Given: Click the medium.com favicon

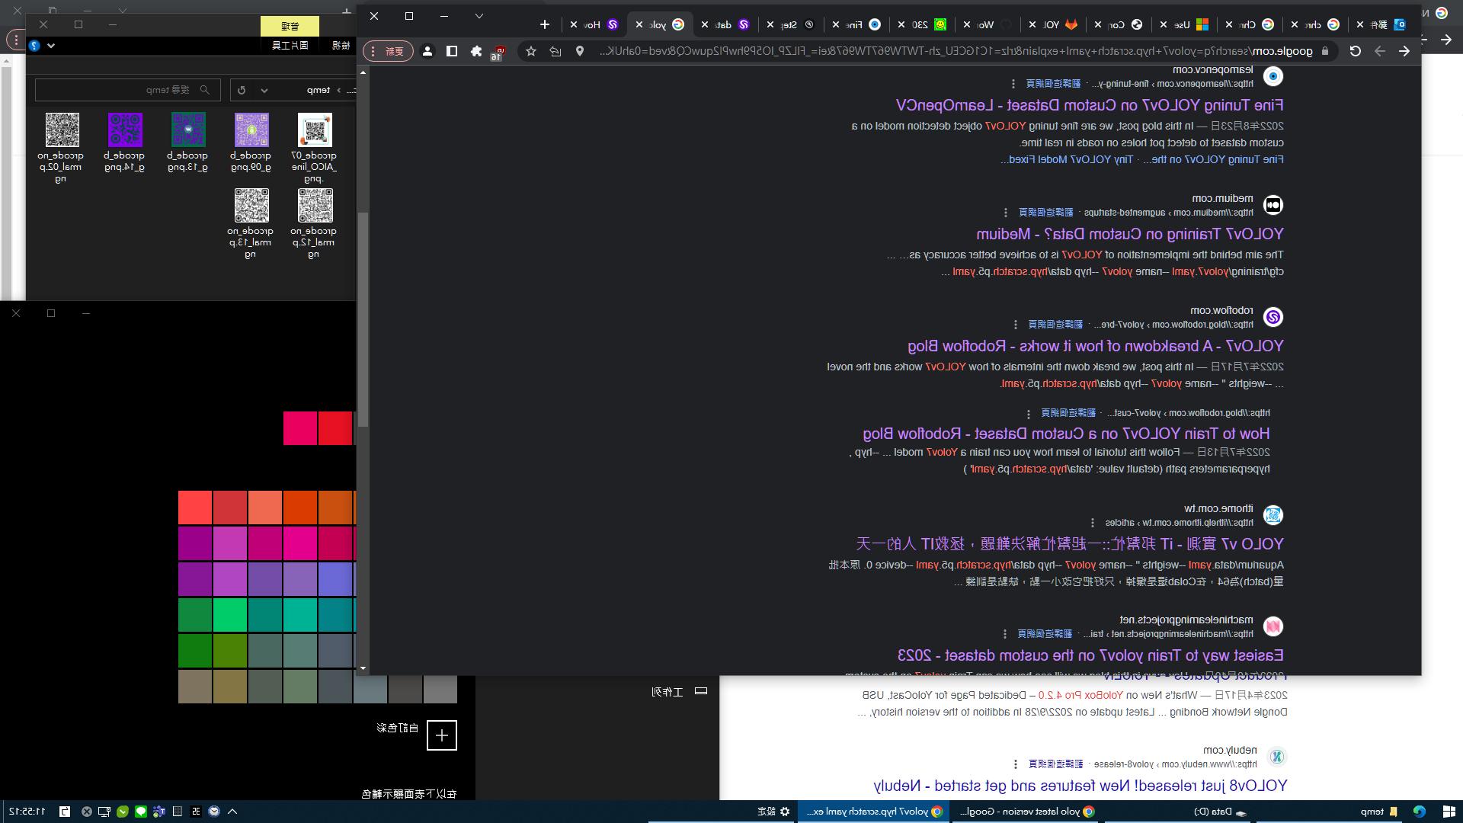Looking at the screenshot, I should tap(1273, 205).
